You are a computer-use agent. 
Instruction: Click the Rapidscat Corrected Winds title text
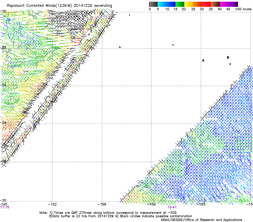[x=59, y=5]
